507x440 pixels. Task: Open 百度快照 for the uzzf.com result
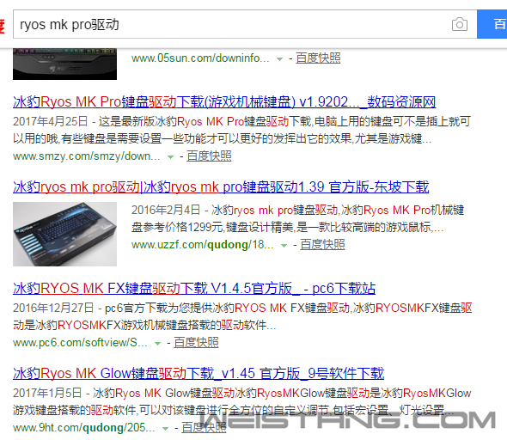click(322, 245)
